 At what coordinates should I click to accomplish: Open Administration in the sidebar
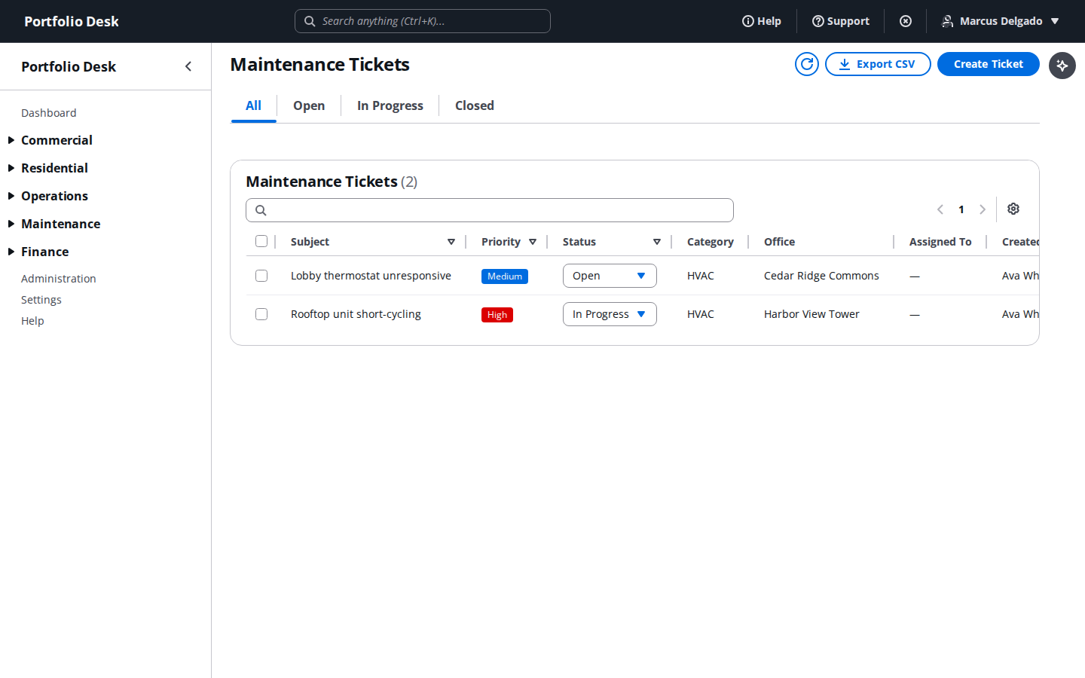(x=59, y=279)
